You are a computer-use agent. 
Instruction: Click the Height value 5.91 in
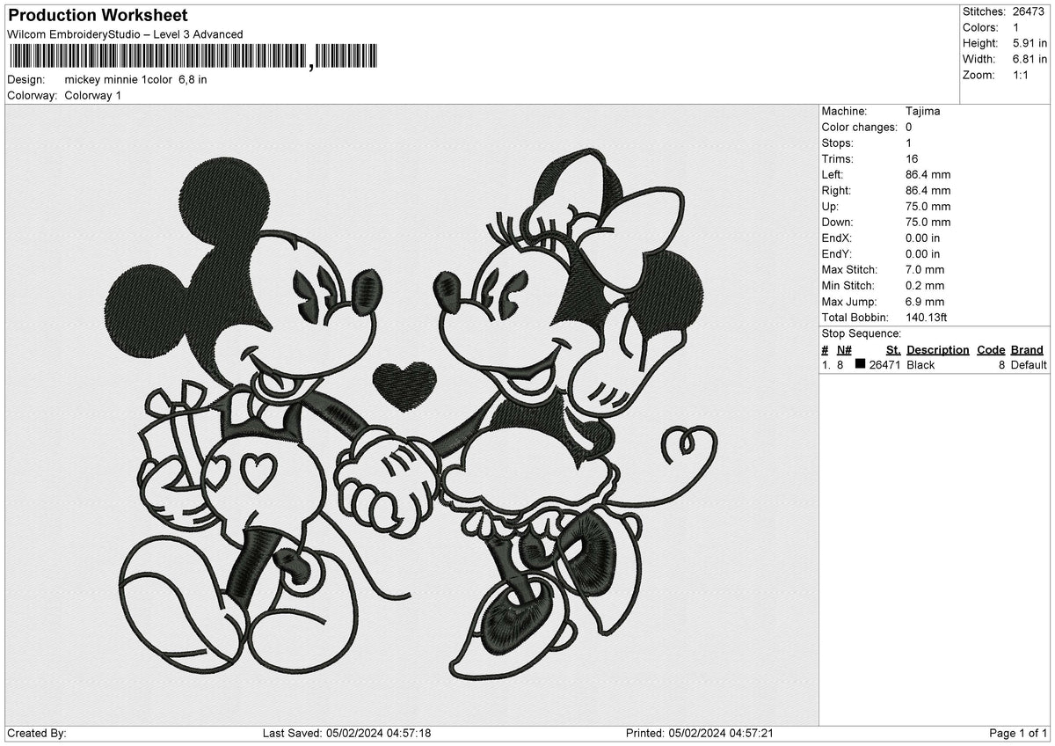coord(1030,43)
